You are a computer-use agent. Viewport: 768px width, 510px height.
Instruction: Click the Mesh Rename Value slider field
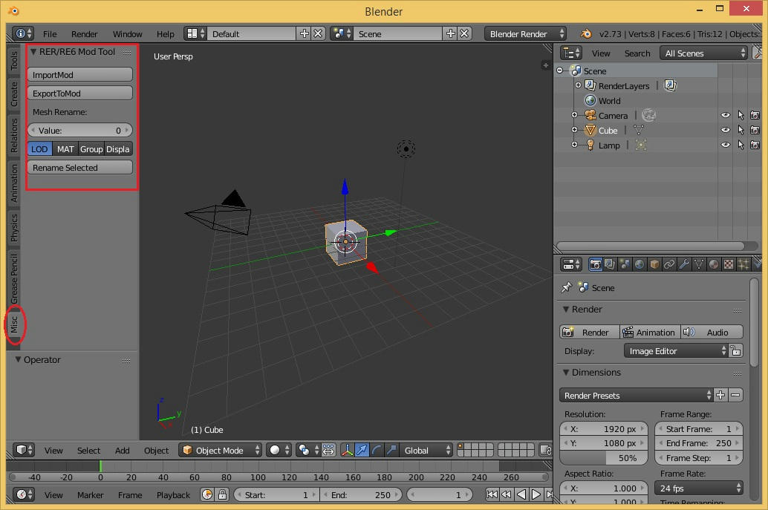click(79, 130)
